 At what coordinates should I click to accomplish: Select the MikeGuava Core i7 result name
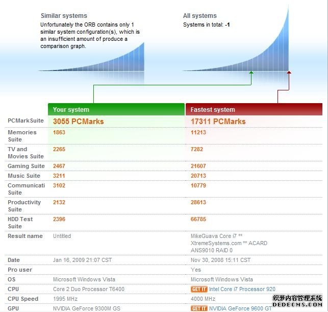pos(229,243)
